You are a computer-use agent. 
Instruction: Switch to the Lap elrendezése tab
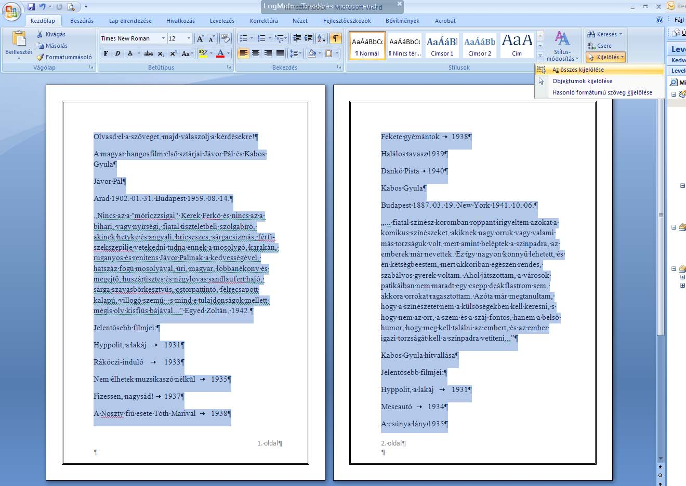130,21
